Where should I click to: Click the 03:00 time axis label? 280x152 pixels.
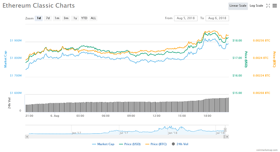click(x=80, y=116)
